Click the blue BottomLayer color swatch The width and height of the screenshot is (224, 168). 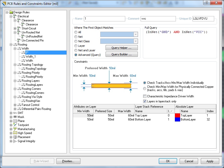point(177,119)
